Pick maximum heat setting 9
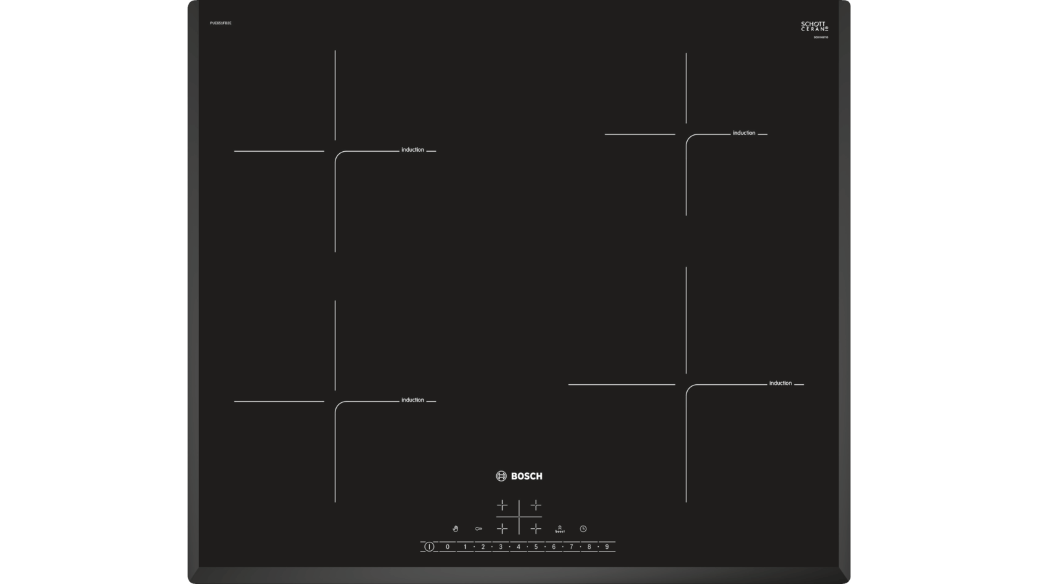The height and width of the screenshot is (584, 1038). [x=607, y=547]
